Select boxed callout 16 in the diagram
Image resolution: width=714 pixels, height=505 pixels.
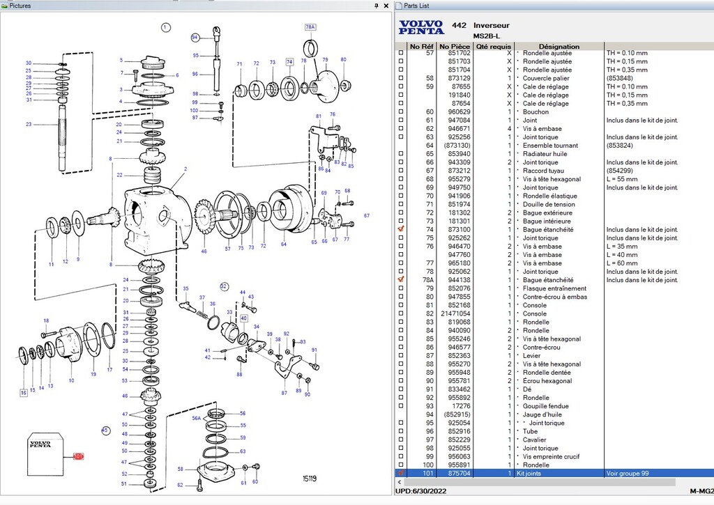pyautogui.click(x=24, y=393)
